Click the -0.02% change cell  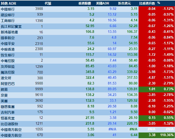pyautogui.click(x=168, y=112)
